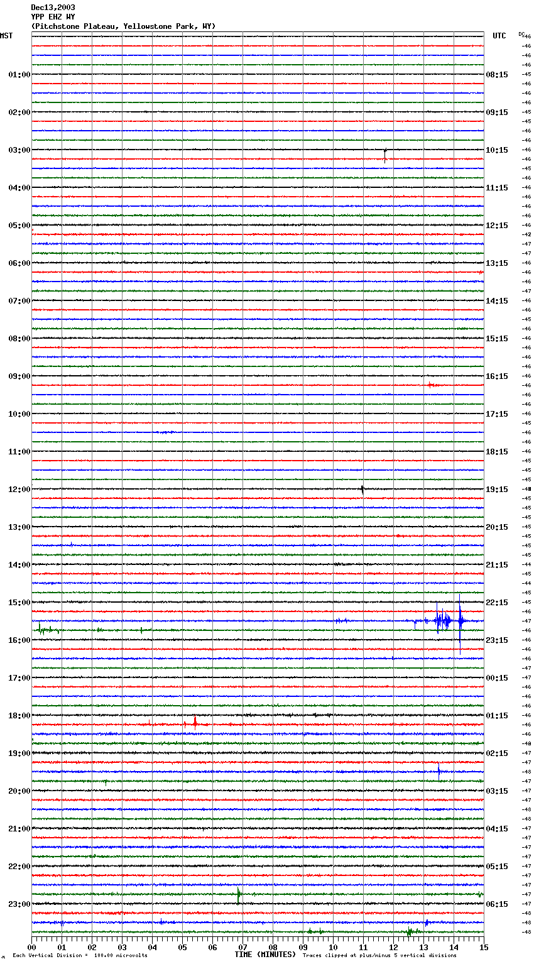Click the Traces clipped at plus/minus footer note
534x964 pixels.
(379, 956)
